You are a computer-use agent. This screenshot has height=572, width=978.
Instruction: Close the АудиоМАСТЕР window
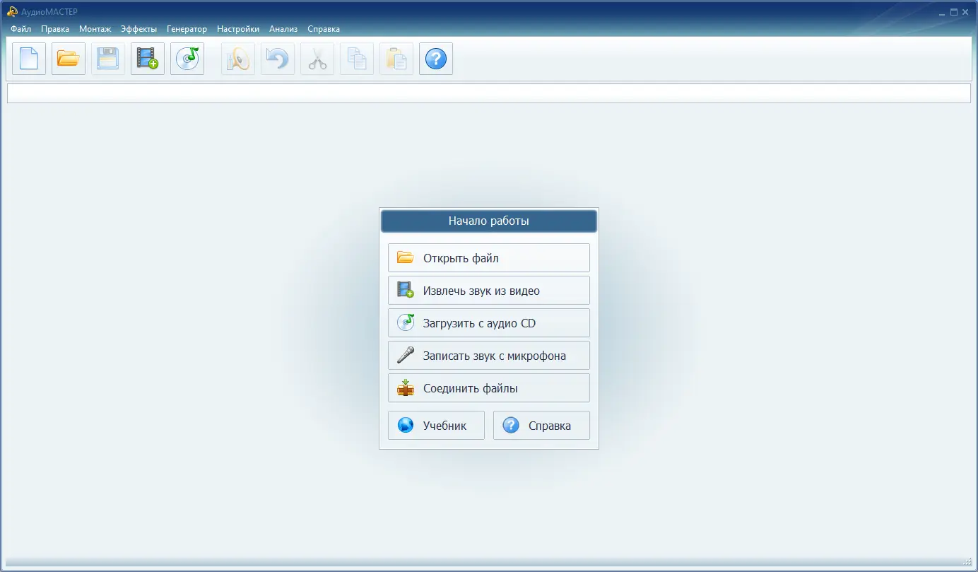[x=965, y=12]
